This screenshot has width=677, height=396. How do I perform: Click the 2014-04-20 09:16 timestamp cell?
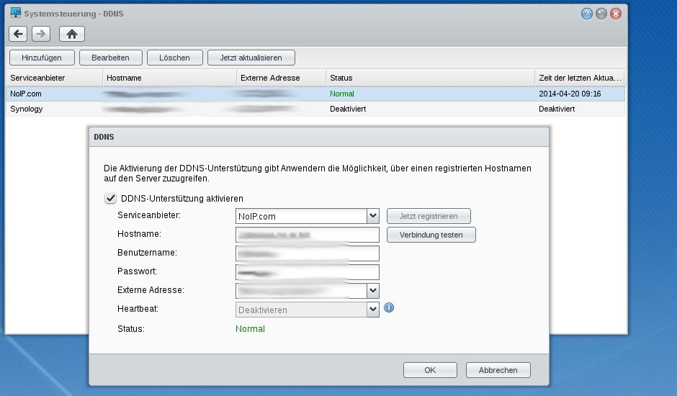click(x=570, y=94)
